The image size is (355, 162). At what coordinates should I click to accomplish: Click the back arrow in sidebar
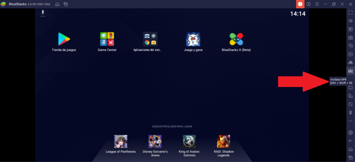(x=350, y=141)
